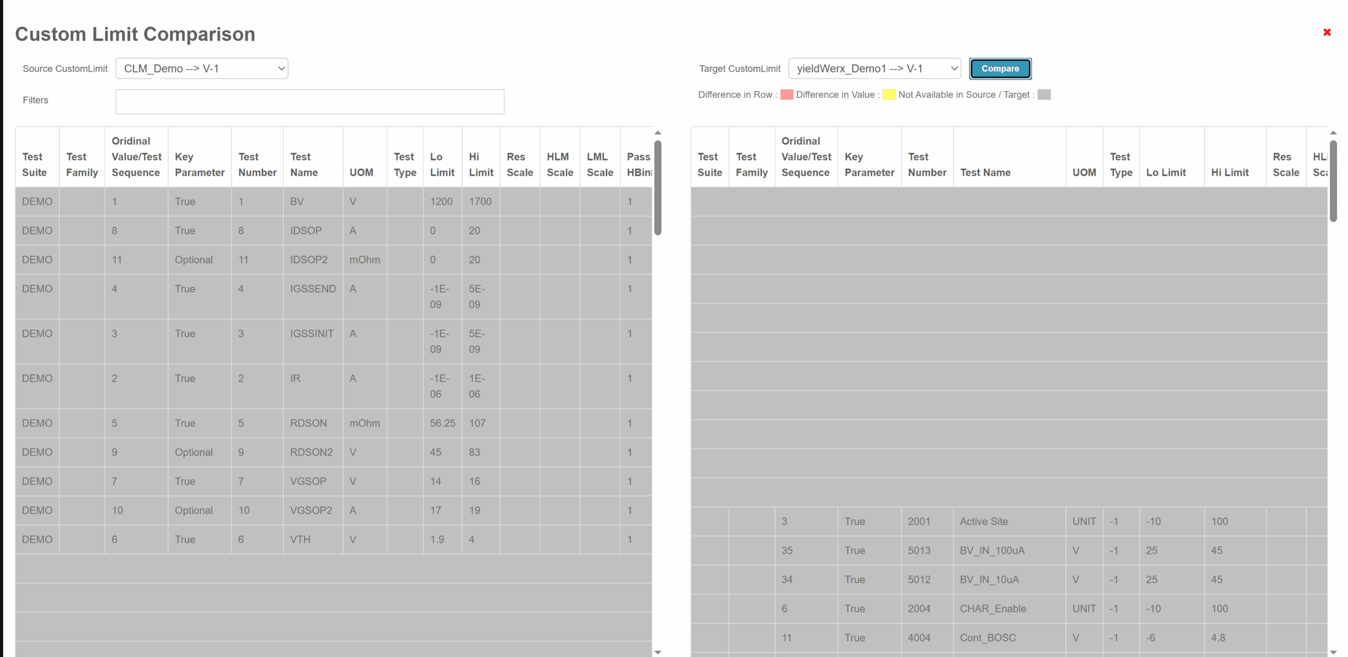Close the Custom Limit Comparison dialog
1348x657 pixels.
point(1326,33)
